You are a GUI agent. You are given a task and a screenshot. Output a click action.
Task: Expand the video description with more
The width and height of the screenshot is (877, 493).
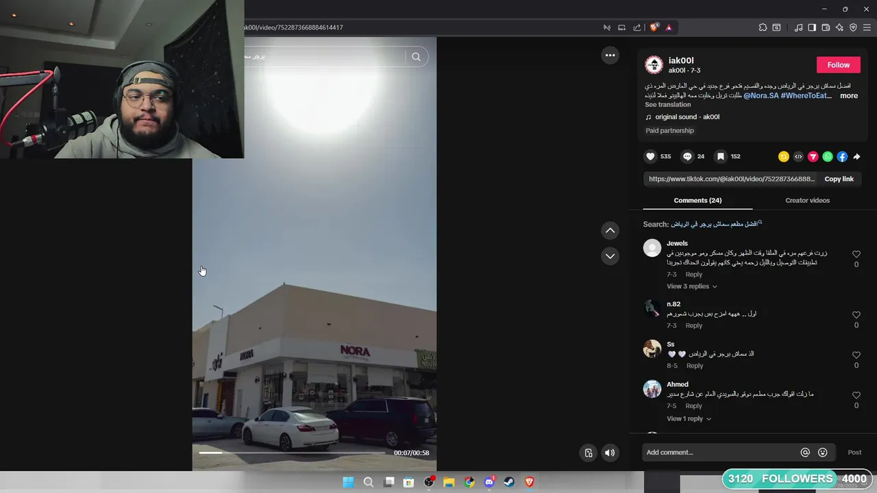(849, 96)
